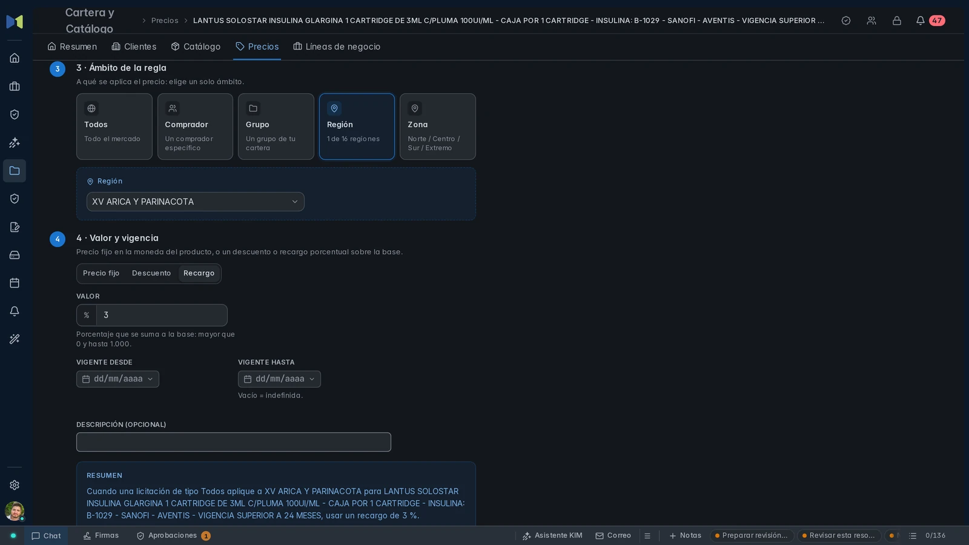Open settings gear in left sidebar
Image resolution: width=969 pixels, height=545 pixels.
15,485
